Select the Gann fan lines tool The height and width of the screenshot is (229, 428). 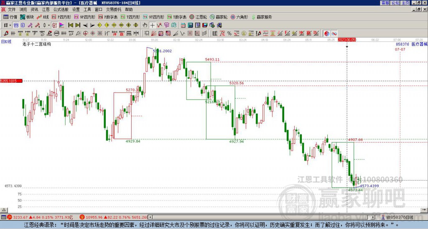click(x=154, y=33)
